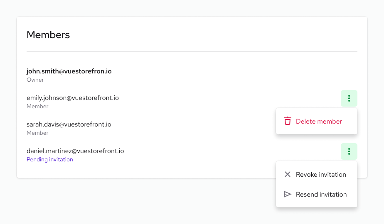Screen dimensions: 384x224
Task: Click the Resend invitation text label
Action: point(321,194)
